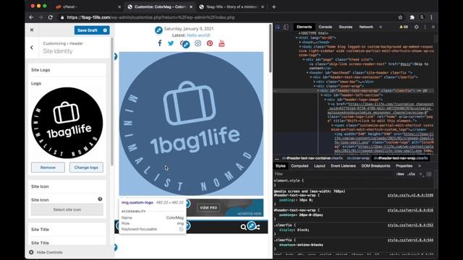Open the style.css link ending in 3599
The width and height of the screenshot is (463, 260).
(410, 195)
